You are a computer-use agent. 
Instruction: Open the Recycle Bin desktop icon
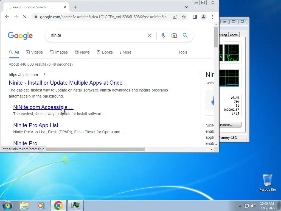click(x=267, y=182)
